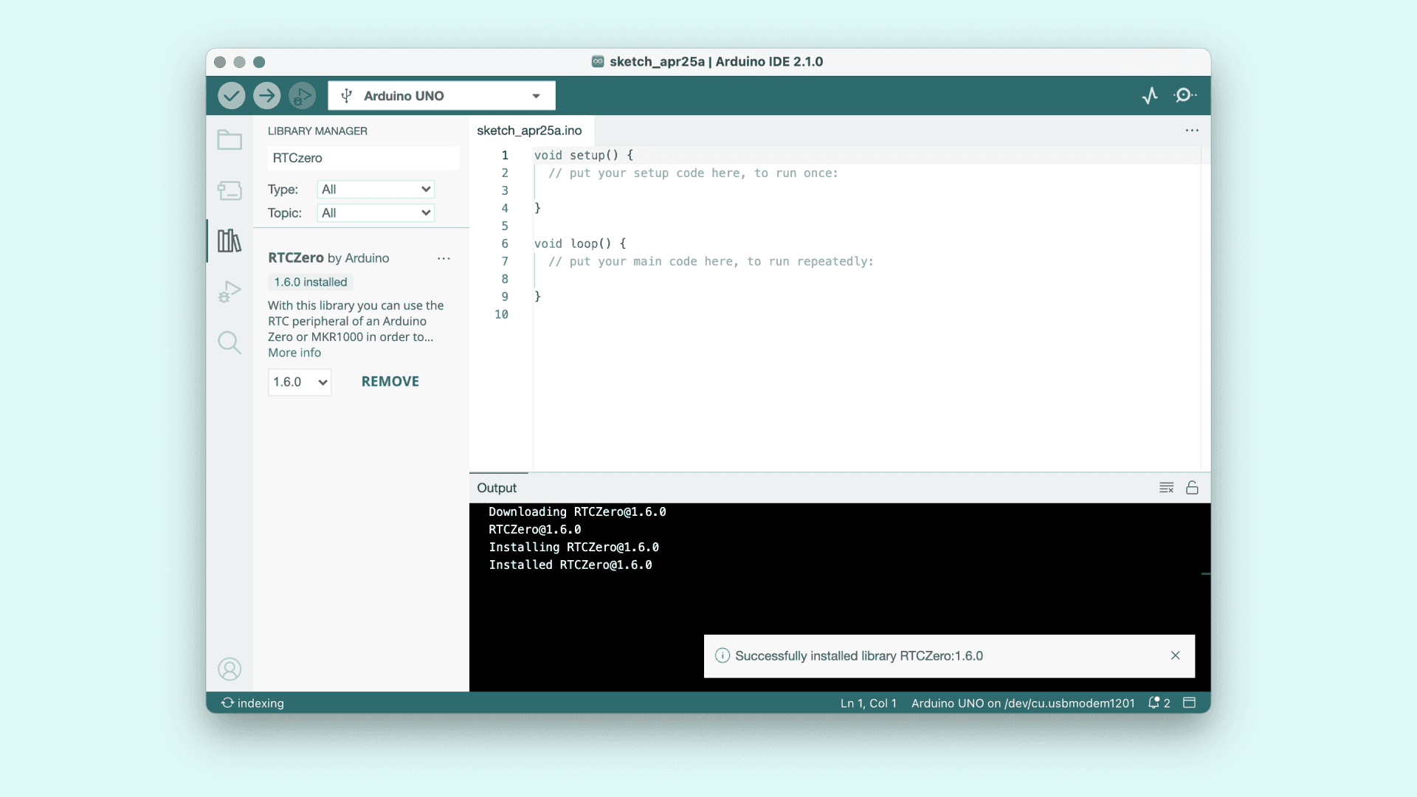Open the Serial Monitor
The height and width of the screenshot is (797, 1417).
point(1185,96)
